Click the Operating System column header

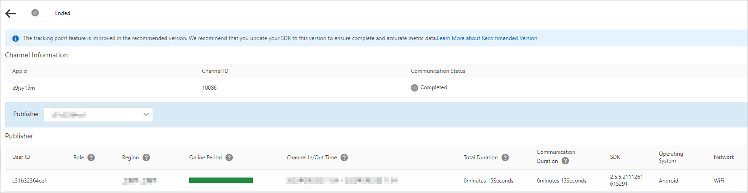(671, 157)
